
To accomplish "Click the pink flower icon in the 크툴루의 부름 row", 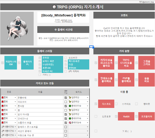I will [x=70, y=123].
